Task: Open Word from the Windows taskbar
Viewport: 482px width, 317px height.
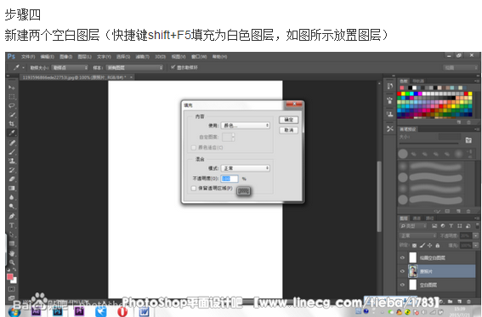Action: [144, 311]
